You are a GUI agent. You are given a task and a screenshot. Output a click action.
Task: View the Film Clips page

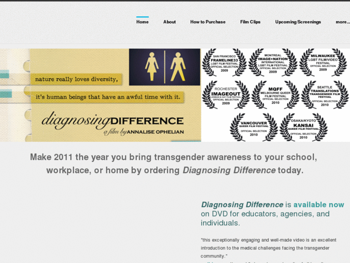click(x=250, y=22)
